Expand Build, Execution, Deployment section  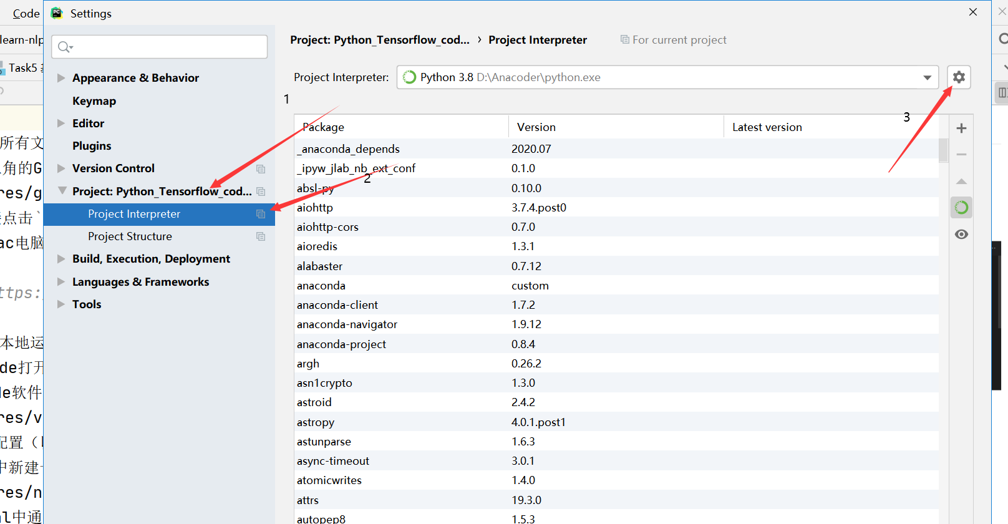pos(61,259)
